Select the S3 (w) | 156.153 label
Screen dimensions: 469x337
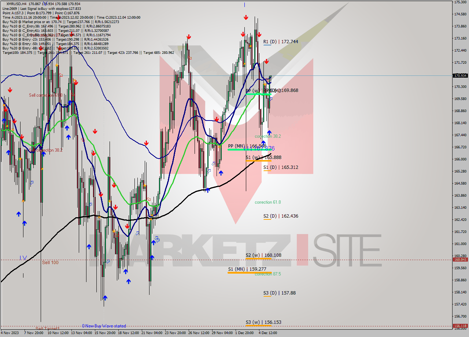click(263, 322)
